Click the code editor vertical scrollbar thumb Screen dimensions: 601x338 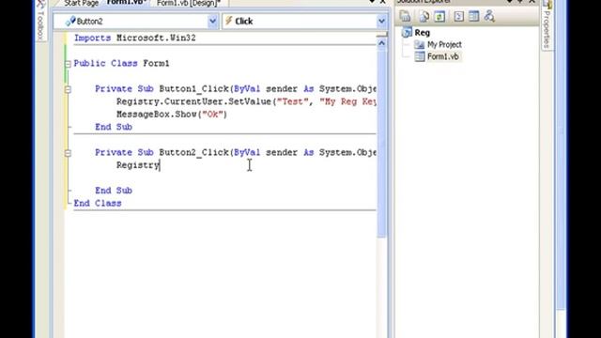(381, 144)
